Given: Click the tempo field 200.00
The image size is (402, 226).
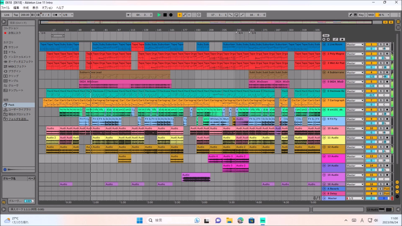Looking at the screenshot, I should 25,15.
